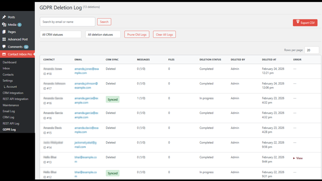The width and height of the screenshot is (322, 181).
Task: Click the Comments bubble icon
Action: tap(4, 47)
